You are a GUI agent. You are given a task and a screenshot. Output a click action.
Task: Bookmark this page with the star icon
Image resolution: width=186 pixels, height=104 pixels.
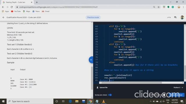(x=158, y=7)
